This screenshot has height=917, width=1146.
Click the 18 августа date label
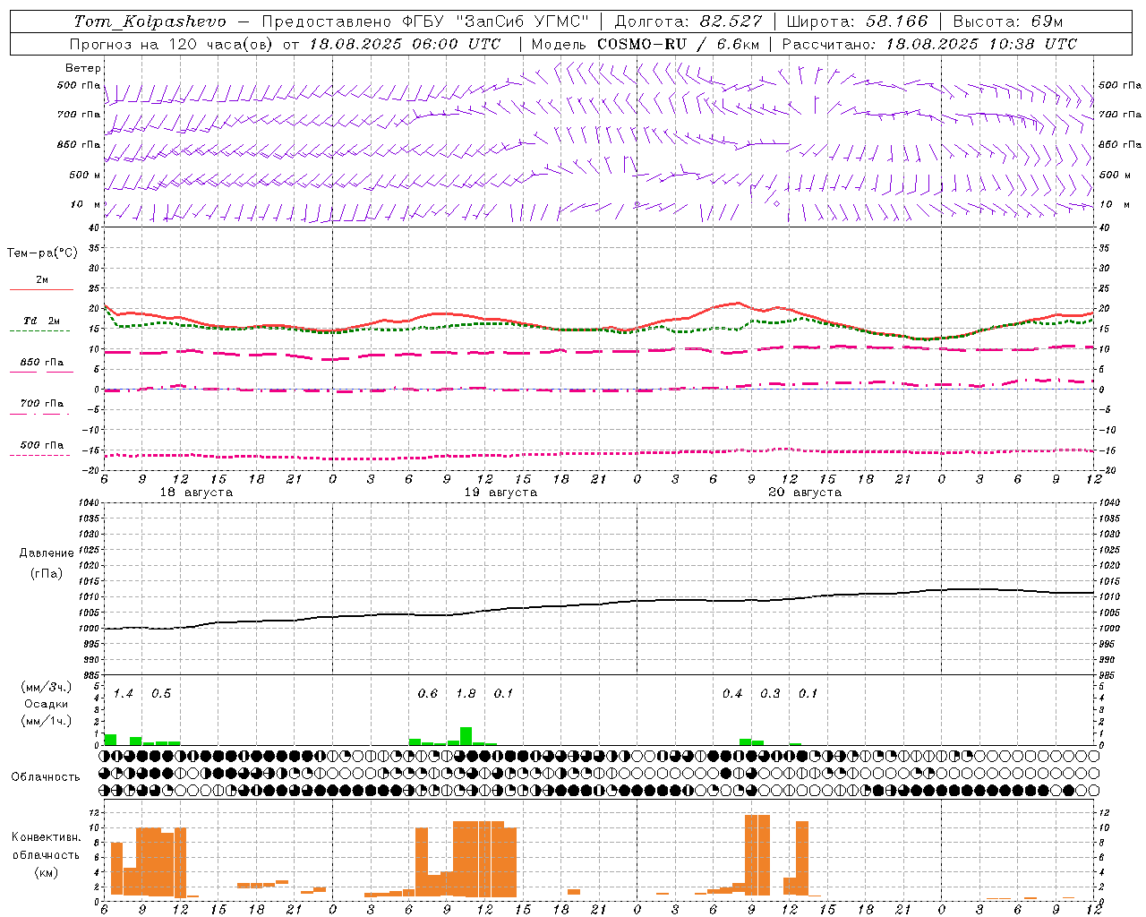[196, 493]
